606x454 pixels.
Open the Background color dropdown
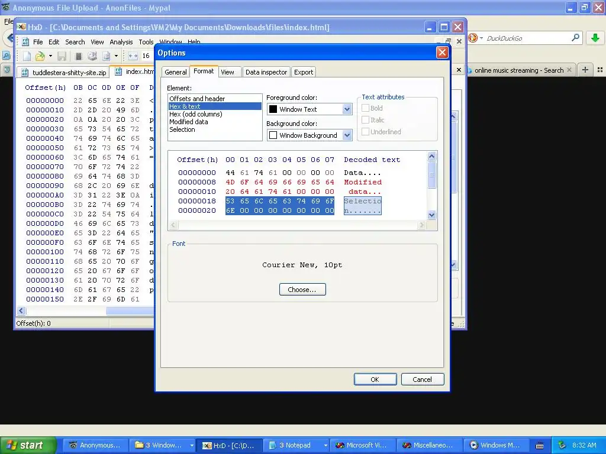[x=347, y=135]
